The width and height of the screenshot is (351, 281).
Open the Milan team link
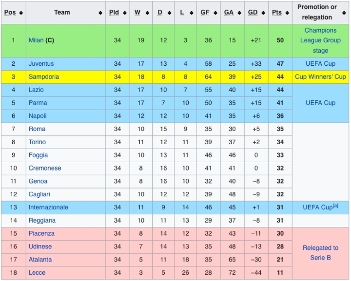[x=36, y=40]
